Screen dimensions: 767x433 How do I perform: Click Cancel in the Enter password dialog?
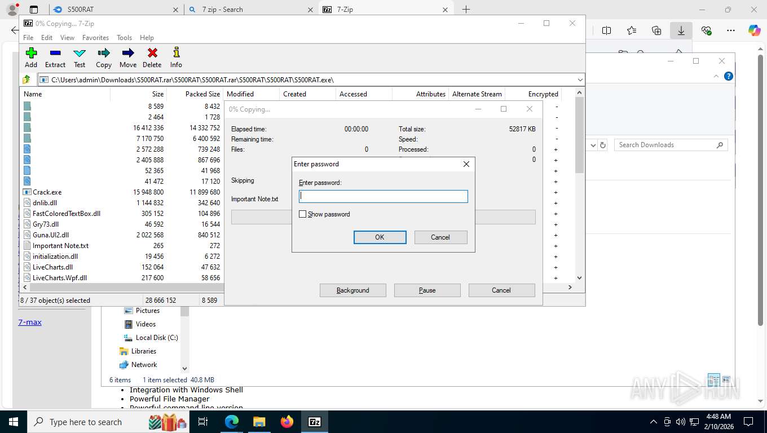click(x=440, y=237)
